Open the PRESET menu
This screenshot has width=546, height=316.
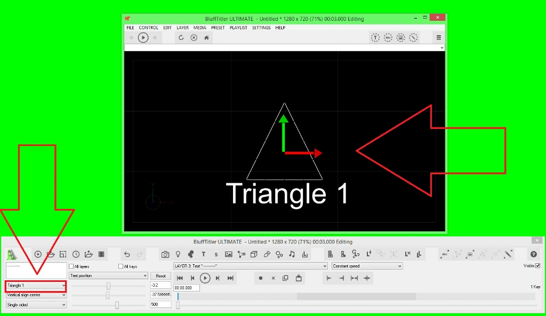point(218,28)
